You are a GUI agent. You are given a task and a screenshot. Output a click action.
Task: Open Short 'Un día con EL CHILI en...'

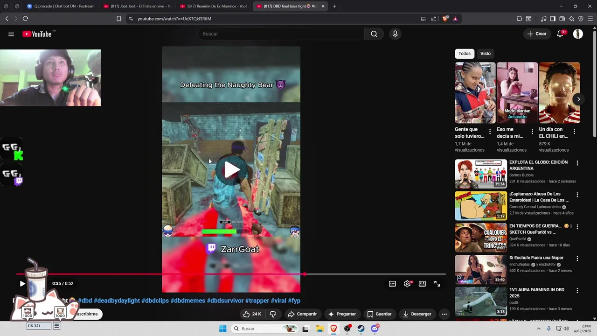tap(559, 93)
